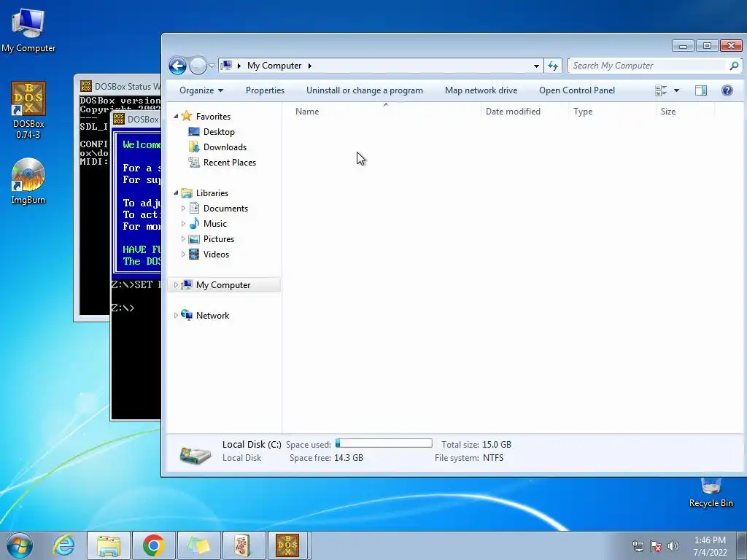Click the Help question mark icon
747x560 pixels.
727,90
